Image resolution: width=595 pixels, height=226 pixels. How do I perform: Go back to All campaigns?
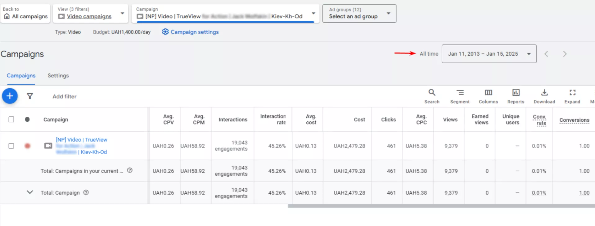pos(25,13)
